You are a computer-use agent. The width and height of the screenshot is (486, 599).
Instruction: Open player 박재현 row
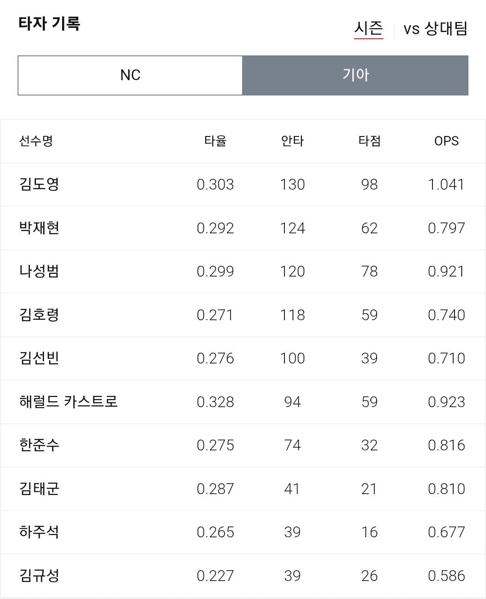tap(243, 228)
